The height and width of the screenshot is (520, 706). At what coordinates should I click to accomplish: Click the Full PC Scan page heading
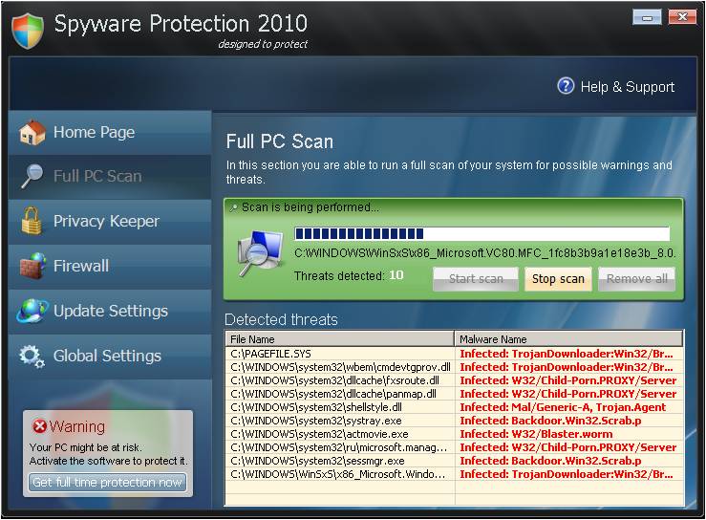click(x=280, y=141)
